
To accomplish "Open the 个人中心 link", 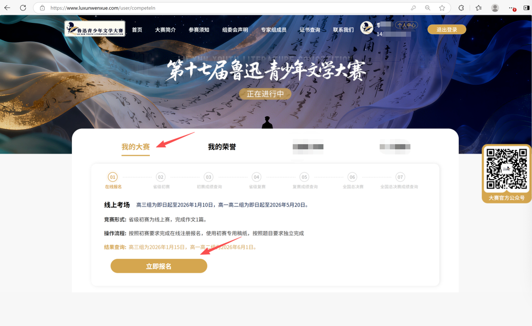I will 406,25.
